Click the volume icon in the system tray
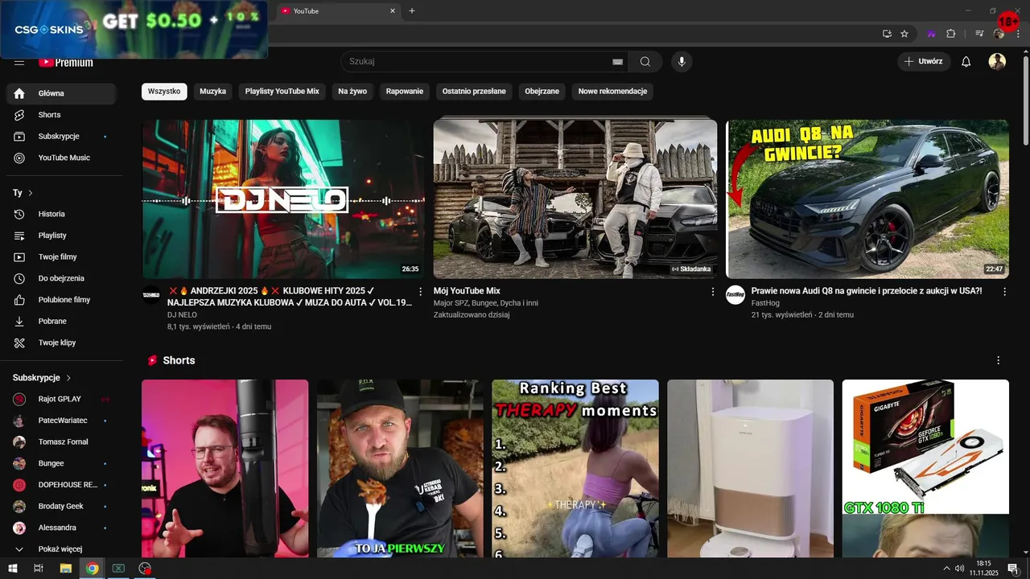 (959, 569)
